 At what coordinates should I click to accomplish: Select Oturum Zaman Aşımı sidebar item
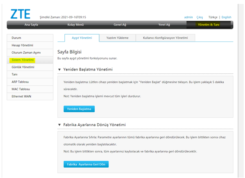coord(30,53)
